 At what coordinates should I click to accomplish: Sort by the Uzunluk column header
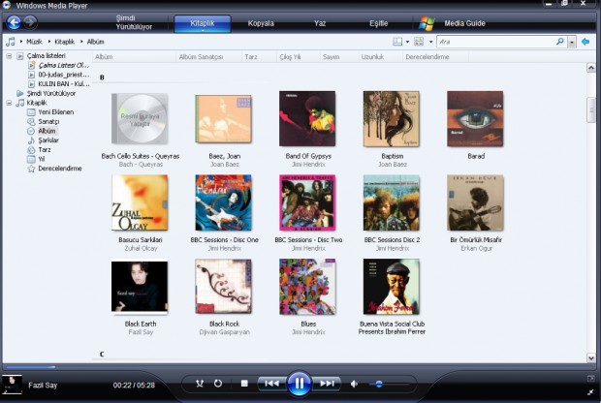pos(372,57)
